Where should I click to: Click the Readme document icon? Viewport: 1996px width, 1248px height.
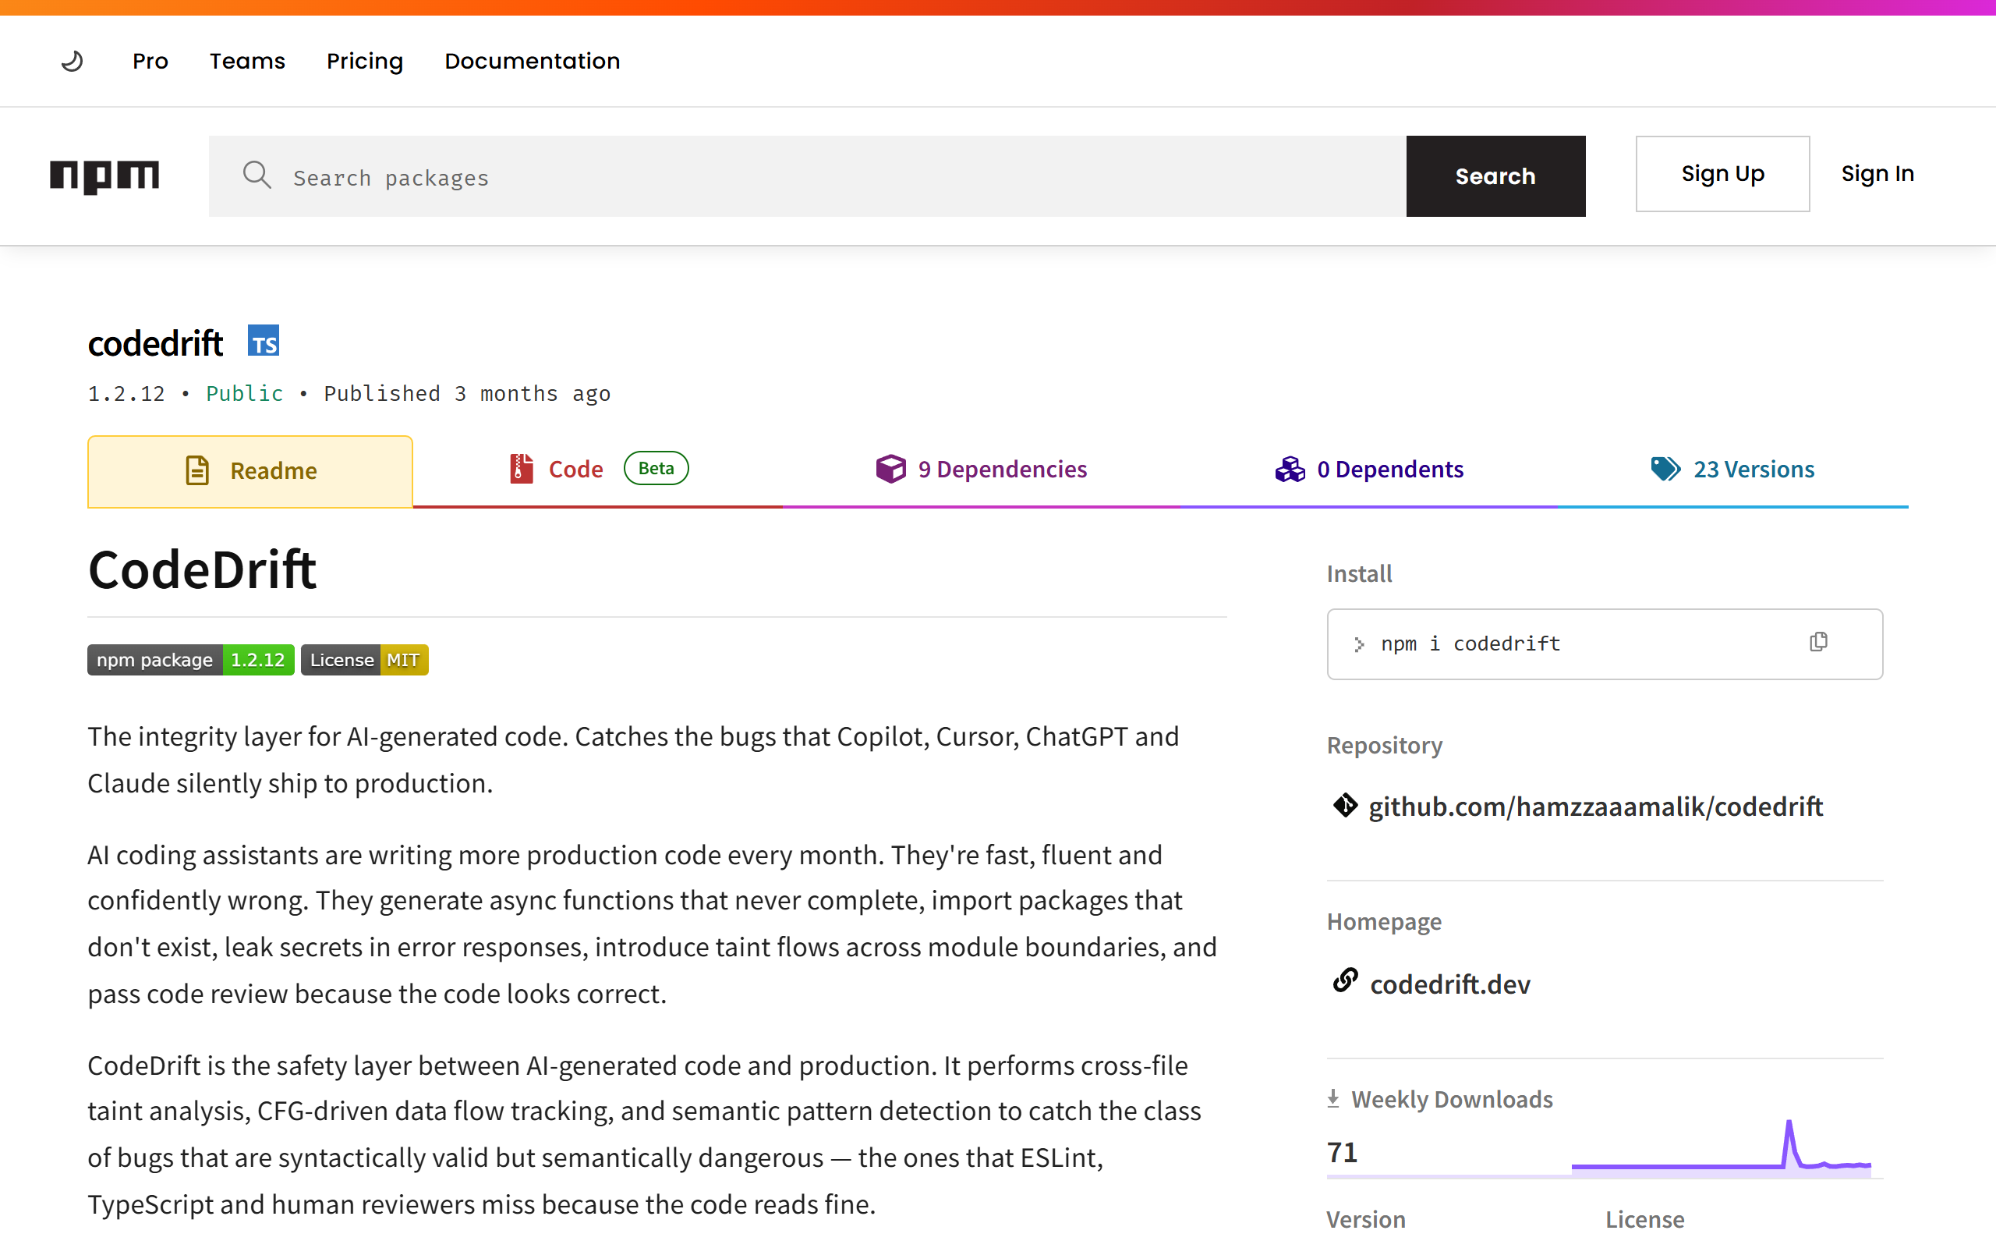(197, 470)
